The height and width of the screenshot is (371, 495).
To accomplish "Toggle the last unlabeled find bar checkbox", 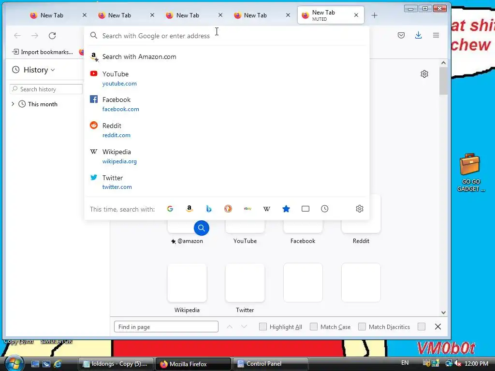I will coord(422,327).
